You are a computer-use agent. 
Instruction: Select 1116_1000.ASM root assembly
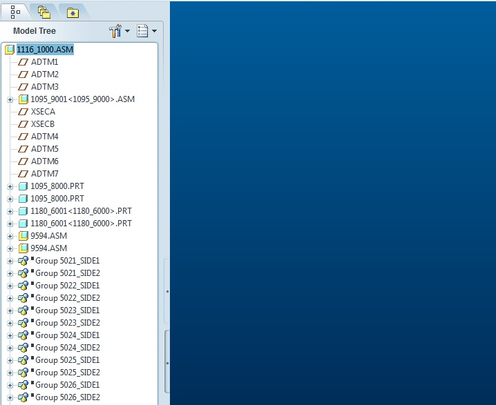(45, 49)
